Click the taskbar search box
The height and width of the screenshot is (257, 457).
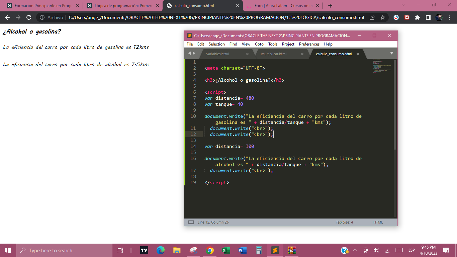point(64,250)
